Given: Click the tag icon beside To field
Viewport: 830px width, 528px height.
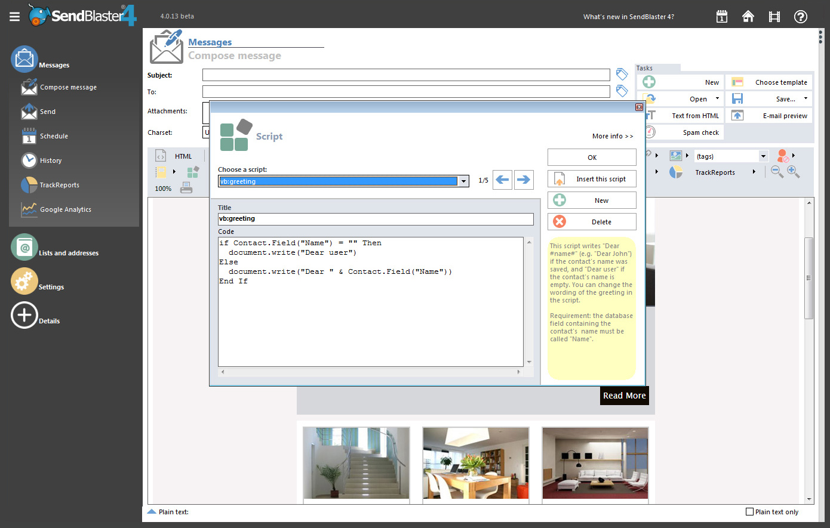Looking at the screenshot, I should pyautogui.click(x=622, y=91).
